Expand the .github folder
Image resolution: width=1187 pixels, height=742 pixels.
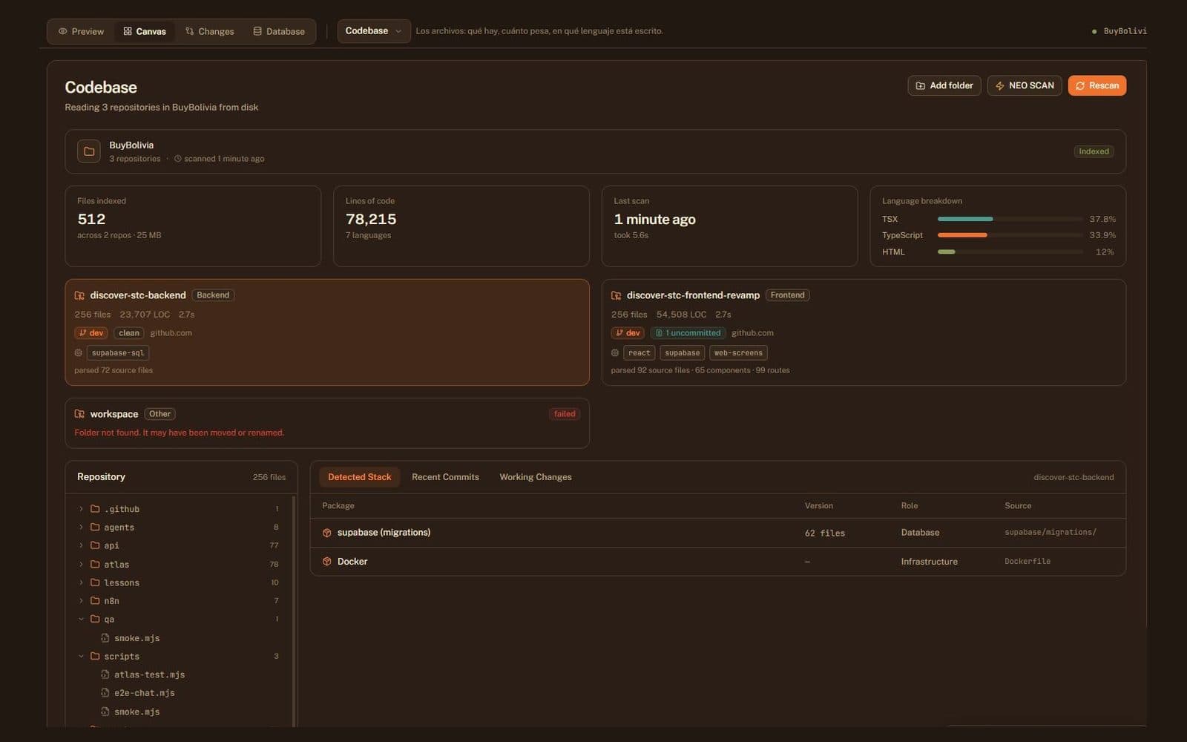81,509
